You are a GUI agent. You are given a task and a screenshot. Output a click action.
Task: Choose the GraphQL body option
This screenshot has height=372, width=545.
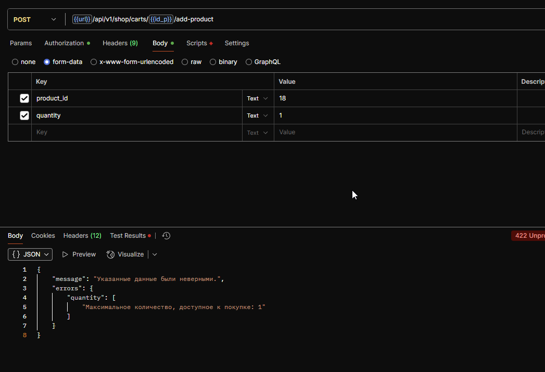click(x=248, y=62)
